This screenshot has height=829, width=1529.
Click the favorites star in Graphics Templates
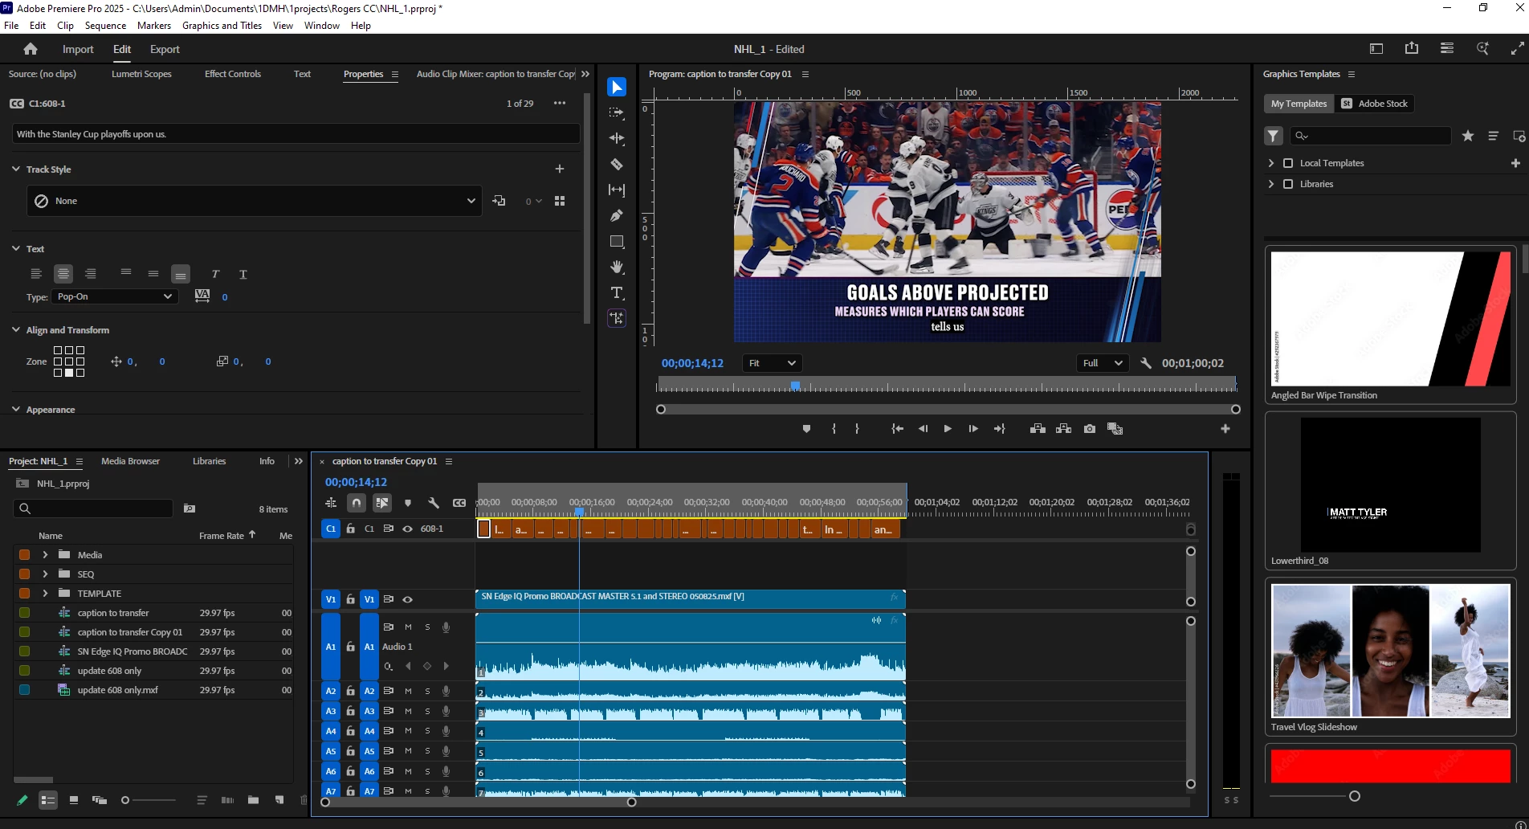click(x=1468, y=136)
